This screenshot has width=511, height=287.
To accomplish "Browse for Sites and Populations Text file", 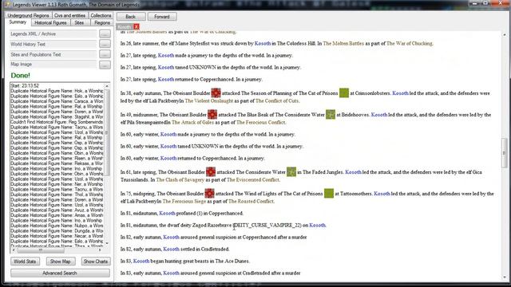I will point(105,54).
